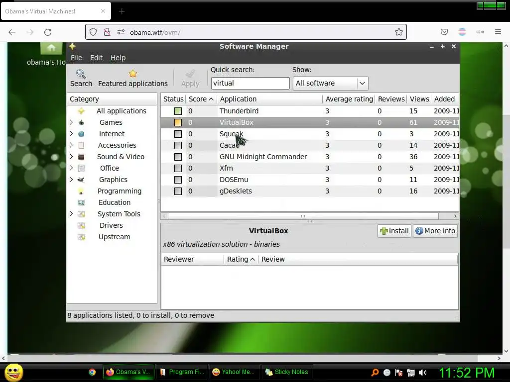Click the Software Manager title bar star icon

tap(72, 46)
